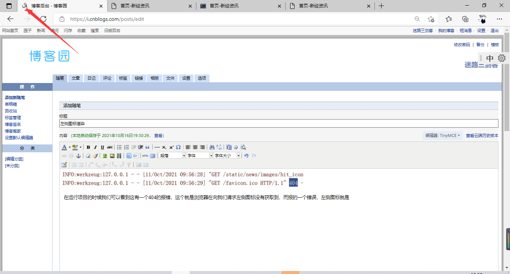Open the browser Collections icon

pos(465,19)
